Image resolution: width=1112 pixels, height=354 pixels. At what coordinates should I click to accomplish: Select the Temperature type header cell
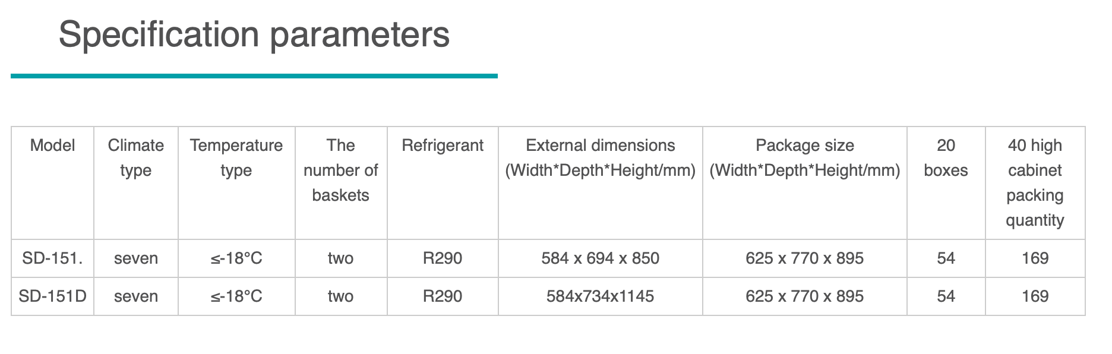point(236,158)
